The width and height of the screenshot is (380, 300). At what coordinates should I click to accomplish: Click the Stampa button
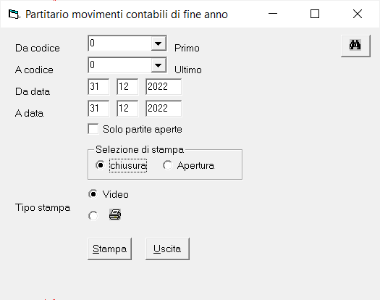(109, 249)
